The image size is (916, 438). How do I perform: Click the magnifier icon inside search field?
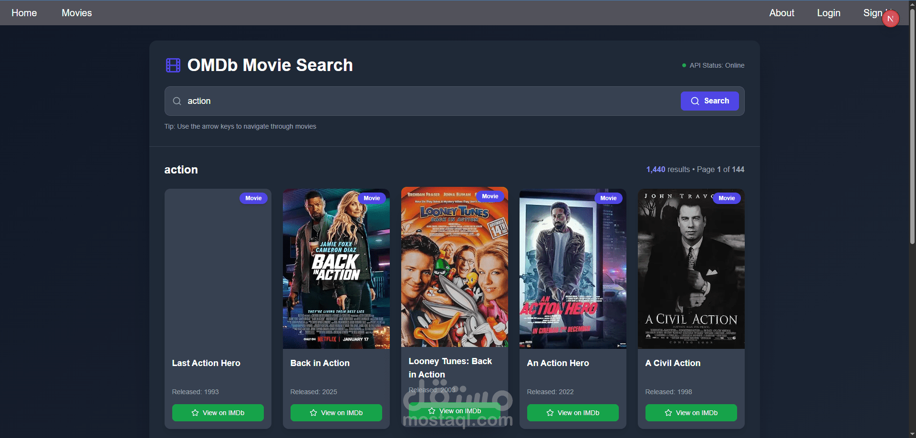[x=177, y=101]
